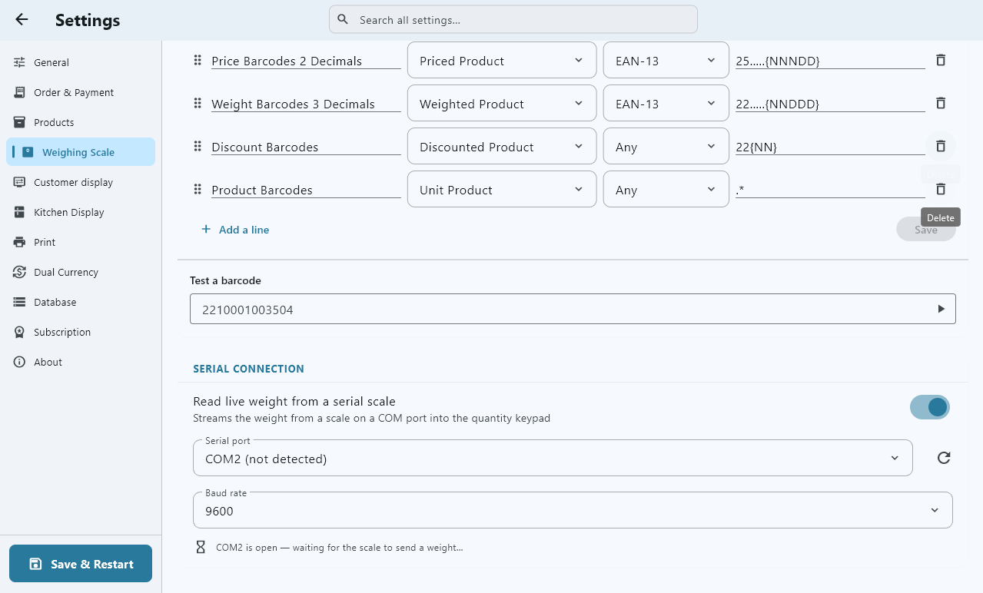Viewport: 983px width, 593px height.
Task: Run the barcode test play icon
Action: point(941,309)
